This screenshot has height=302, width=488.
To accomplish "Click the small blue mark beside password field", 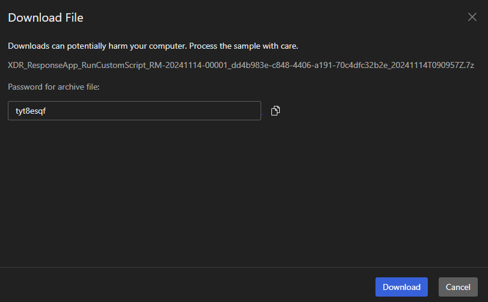I will 262,114.
